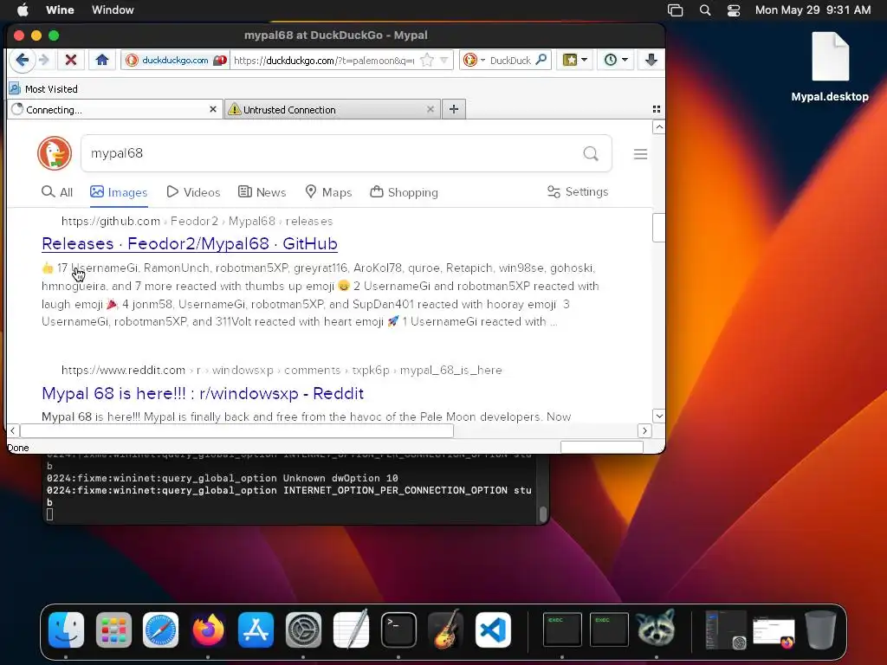Close the Untrusted Connection tab
The image size is (887, 665).
pyautogui.click(x=430, y=109)
